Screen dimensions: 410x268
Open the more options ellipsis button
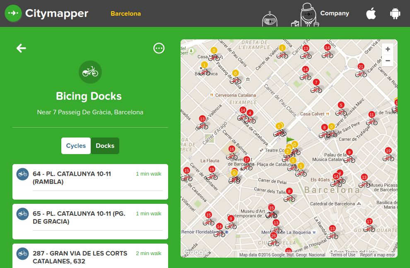(x=159, y=48)
